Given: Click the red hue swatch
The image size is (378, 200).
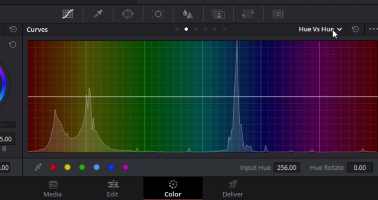Looking at the screenshot, I should [x=53, y=167].
